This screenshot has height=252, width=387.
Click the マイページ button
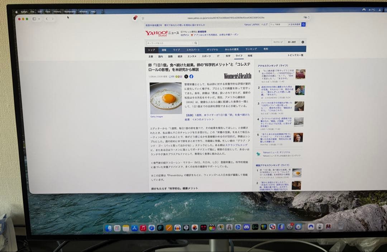coord(279,42)
